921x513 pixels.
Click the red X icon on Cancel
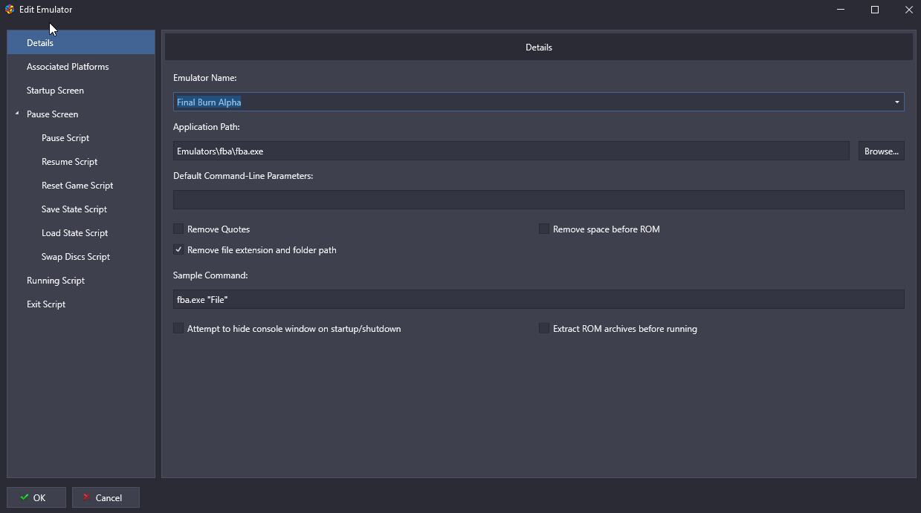[x=87, y=497]
